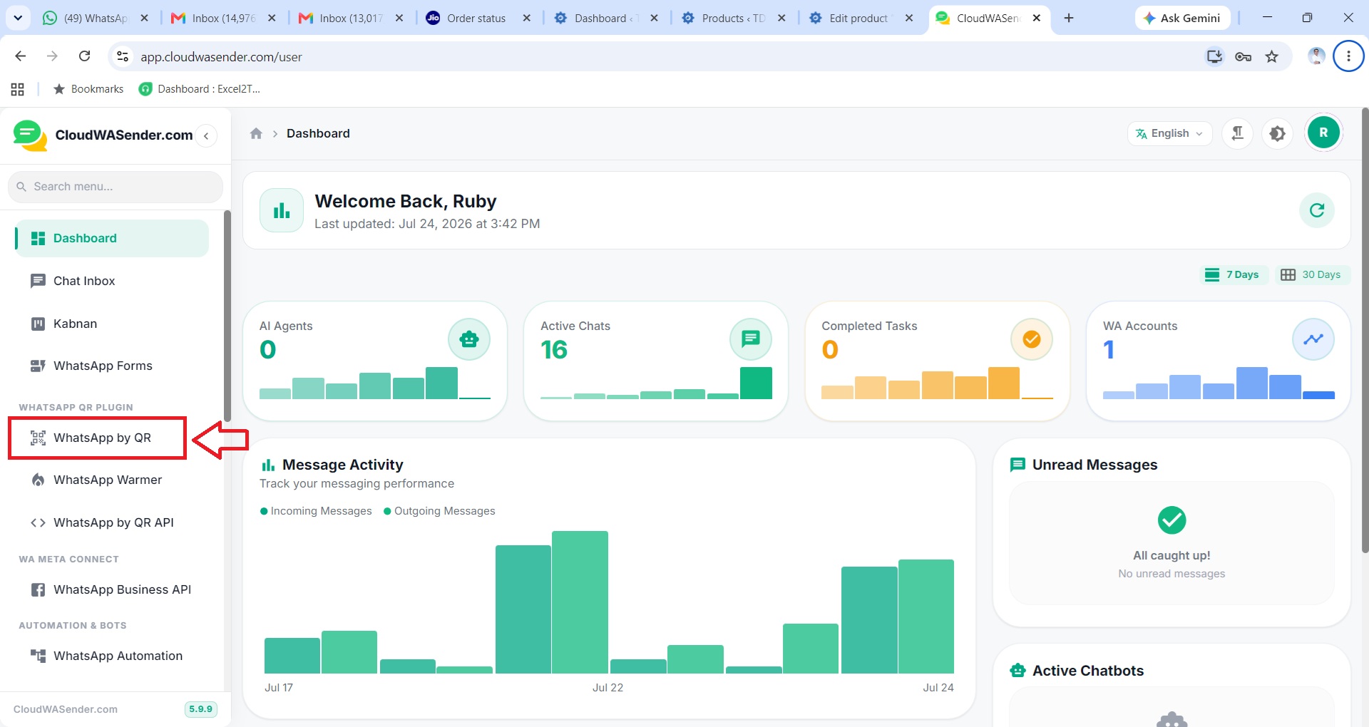1369x727 pixels.
Task: Collapse the sidebar with the chevron button
Action: 206,135
